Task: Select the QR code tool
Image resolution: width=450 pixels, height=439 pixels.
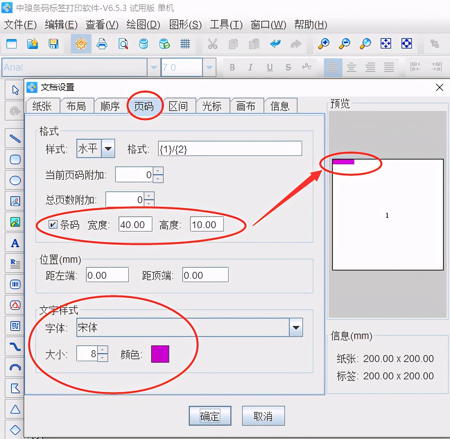Action: click(x=15, y=326)
